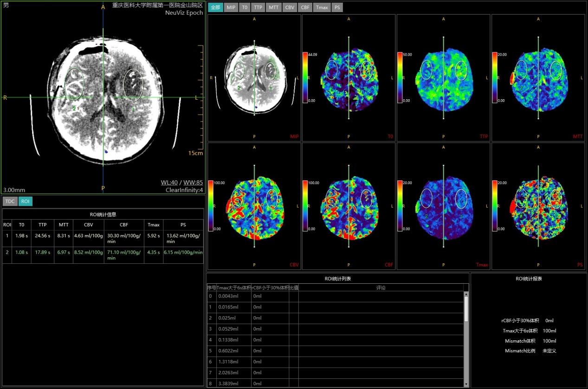The height and width of the screenshot is (389, 588).
Task: Select the Tmax perfusion map thumbnail
Action: tap(443, 206)
